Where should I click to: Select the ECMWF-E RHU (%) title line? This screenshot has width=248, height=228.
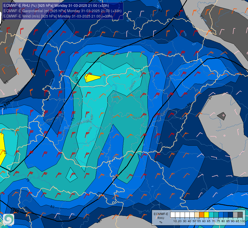pyautogui.click(x=56, y=6)
